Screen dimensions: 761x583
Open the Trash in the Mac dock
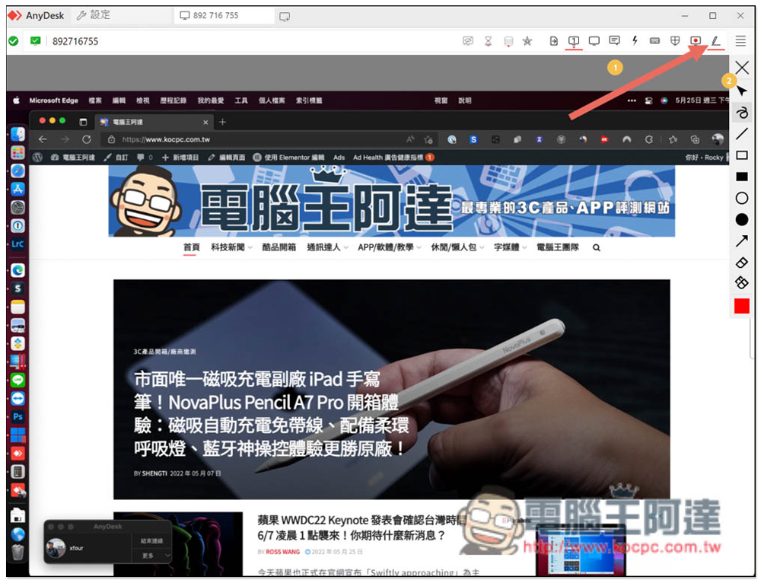point(18,553)
